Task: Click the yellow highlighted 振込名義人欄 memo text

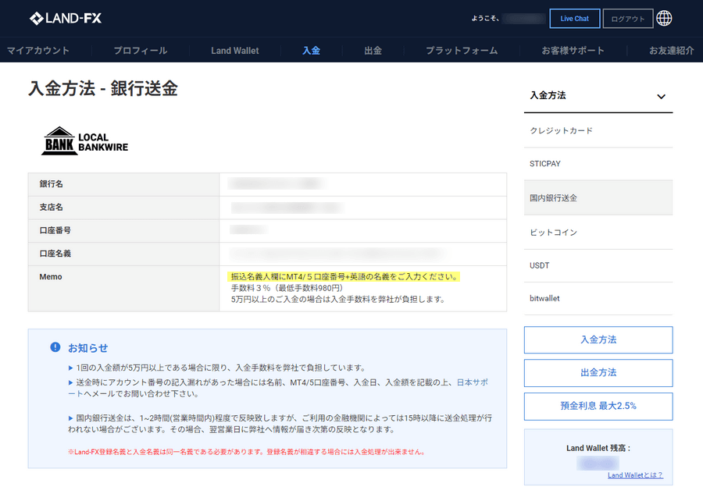Action: [x=344, y=277]
